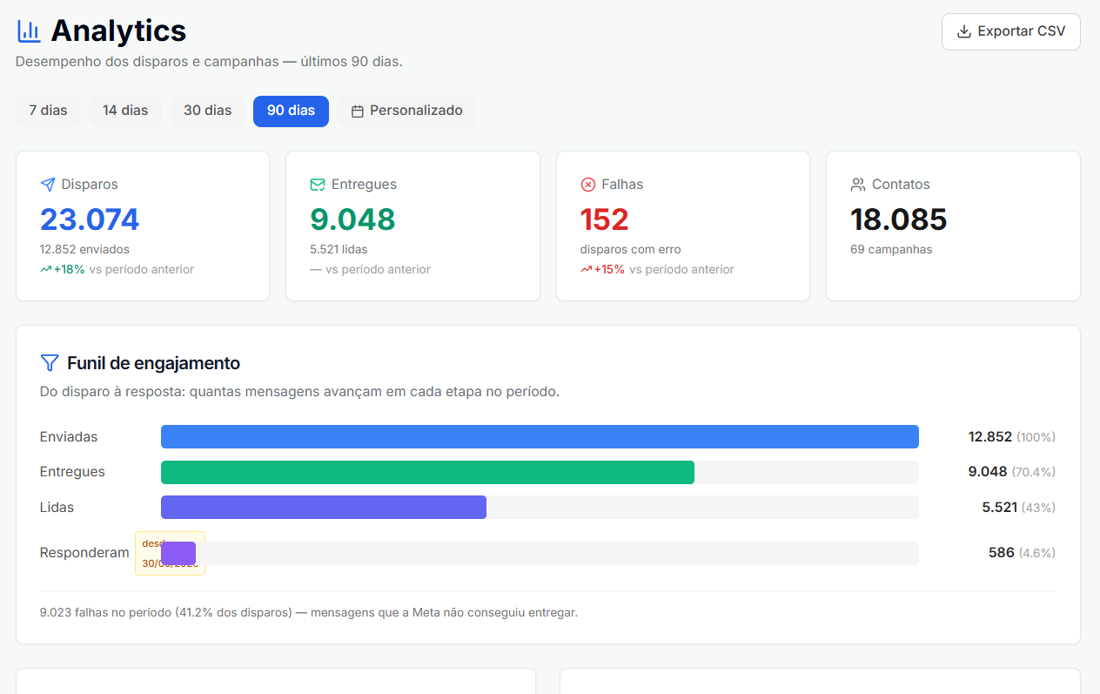Click the indigo Lidas funnel bar

click(324, 507)
